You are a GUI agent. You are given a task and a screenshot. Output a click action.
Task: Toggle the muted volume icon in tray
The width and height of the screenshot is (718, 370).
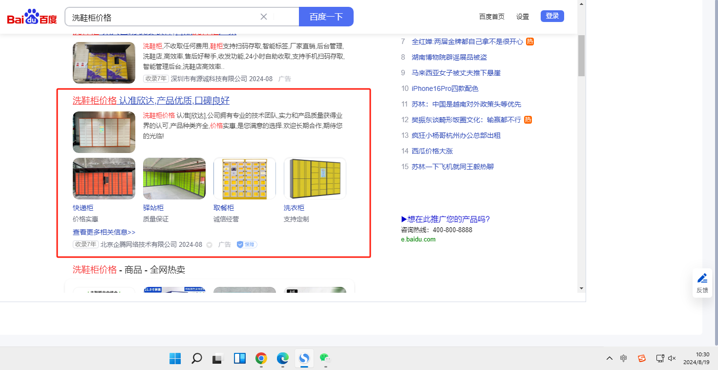point(672,358)
